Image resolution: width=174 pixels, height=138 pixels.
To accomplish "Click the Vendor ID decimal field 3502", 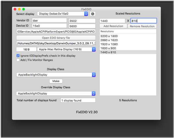I will (82, 21).
